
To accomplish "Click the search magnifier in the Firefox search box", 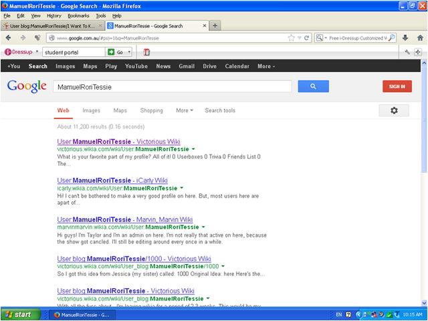I will tap(392, 38).
